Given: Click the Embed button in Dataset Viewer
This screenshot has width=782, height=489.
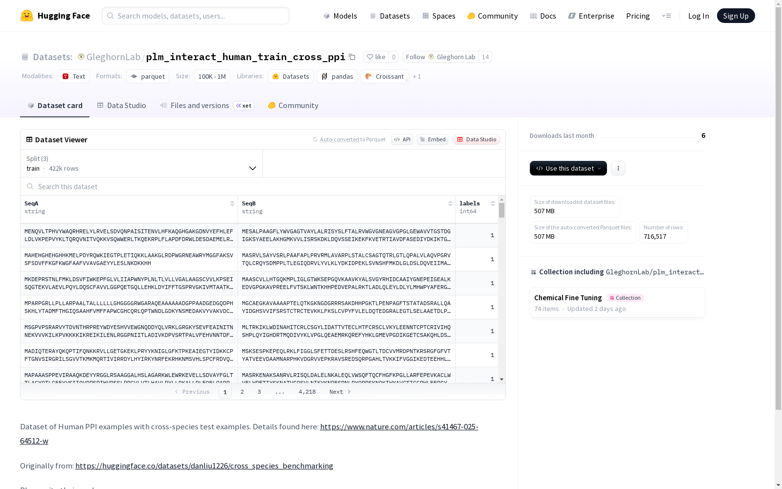Looking at the screenshot, I should (x=433, y=139).
